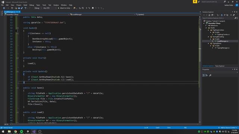Expand the References node in Solution Explorer
This screenshot has height=134, width=239.
coord(206,26)
